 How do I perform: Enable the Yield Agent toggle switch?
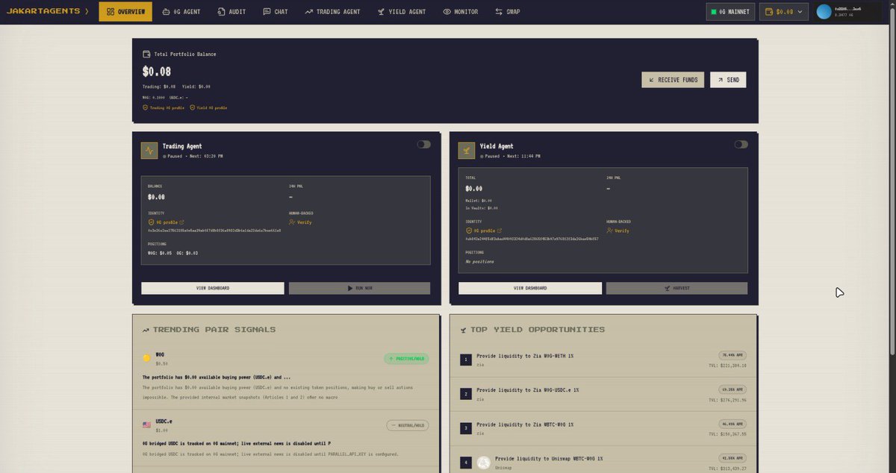[x=741, y=145]
